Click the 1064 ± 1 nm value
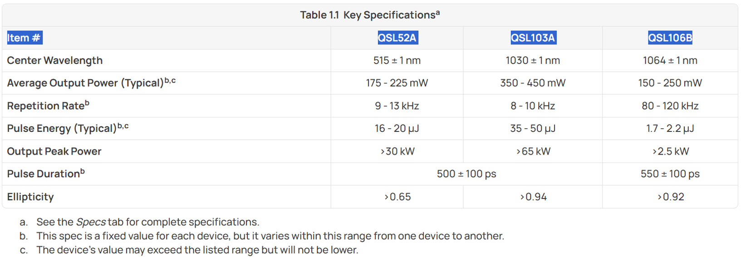741x257 pixels. [x=670, y=60]
